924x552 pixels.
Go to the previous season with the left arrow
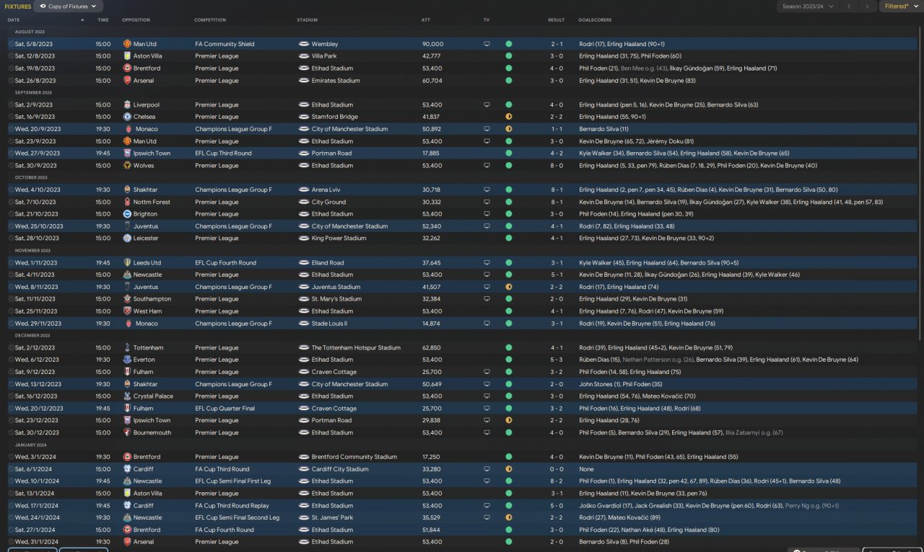pyautogui.click(x=848, y=6)
